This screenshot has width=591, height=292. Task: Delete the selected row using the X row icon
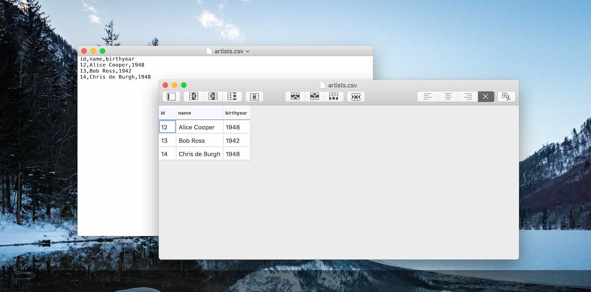356,96
